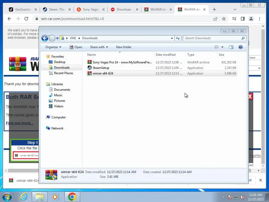Sort by Size column header

click(227, 55)
